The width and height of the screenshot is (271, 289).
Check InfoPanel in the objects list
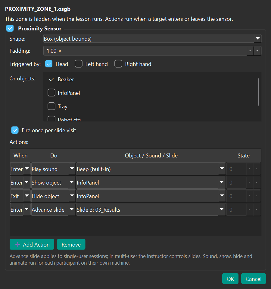pyautogui.click(x=51, y=93)
